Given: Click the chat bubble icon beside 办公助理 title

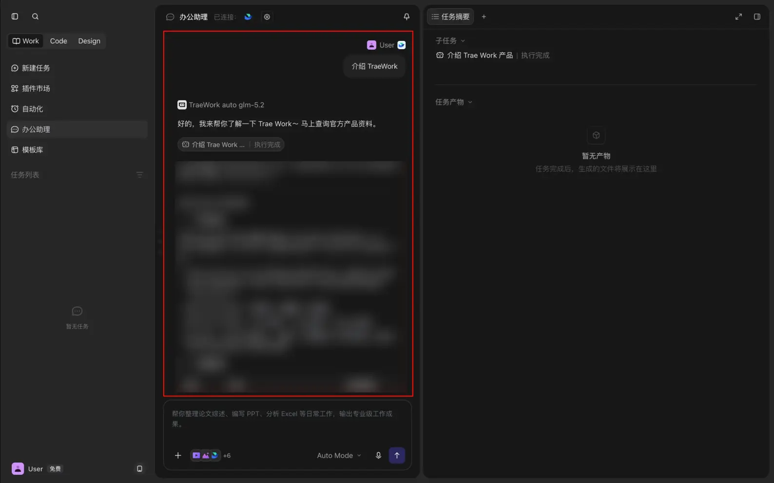Looking at the screenshot, I should [170, 17].
